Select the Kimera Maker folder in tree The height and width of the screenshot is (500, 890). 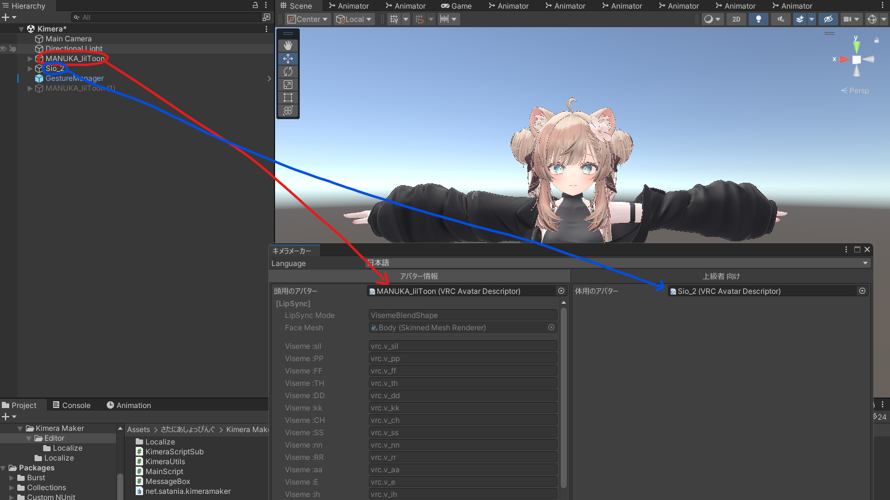60,428
